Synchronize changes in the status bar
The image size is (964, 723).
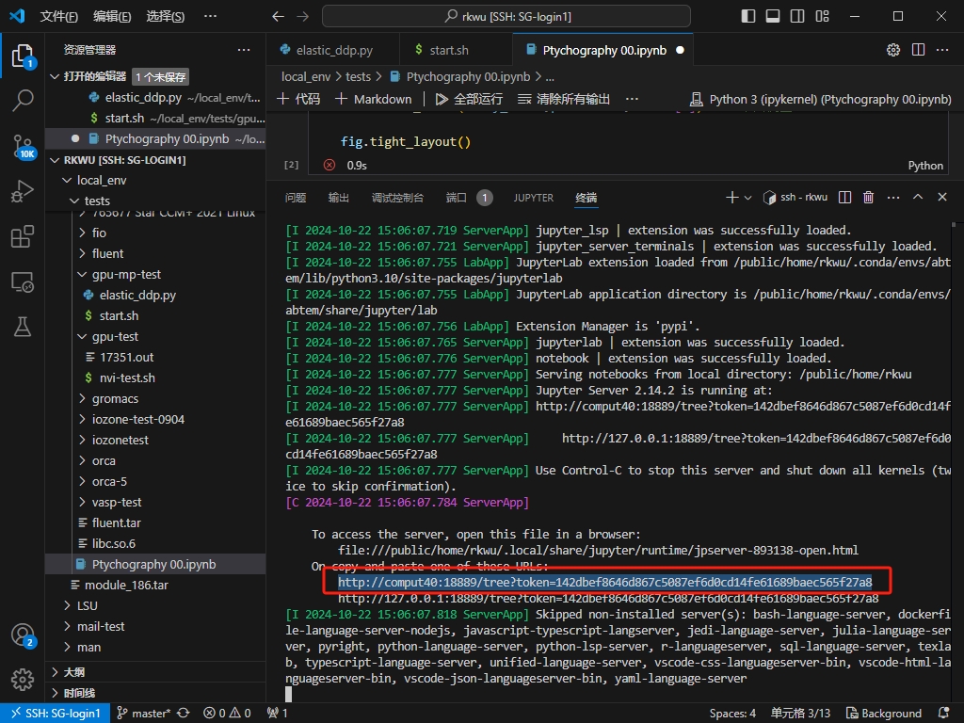click(184, 714)
